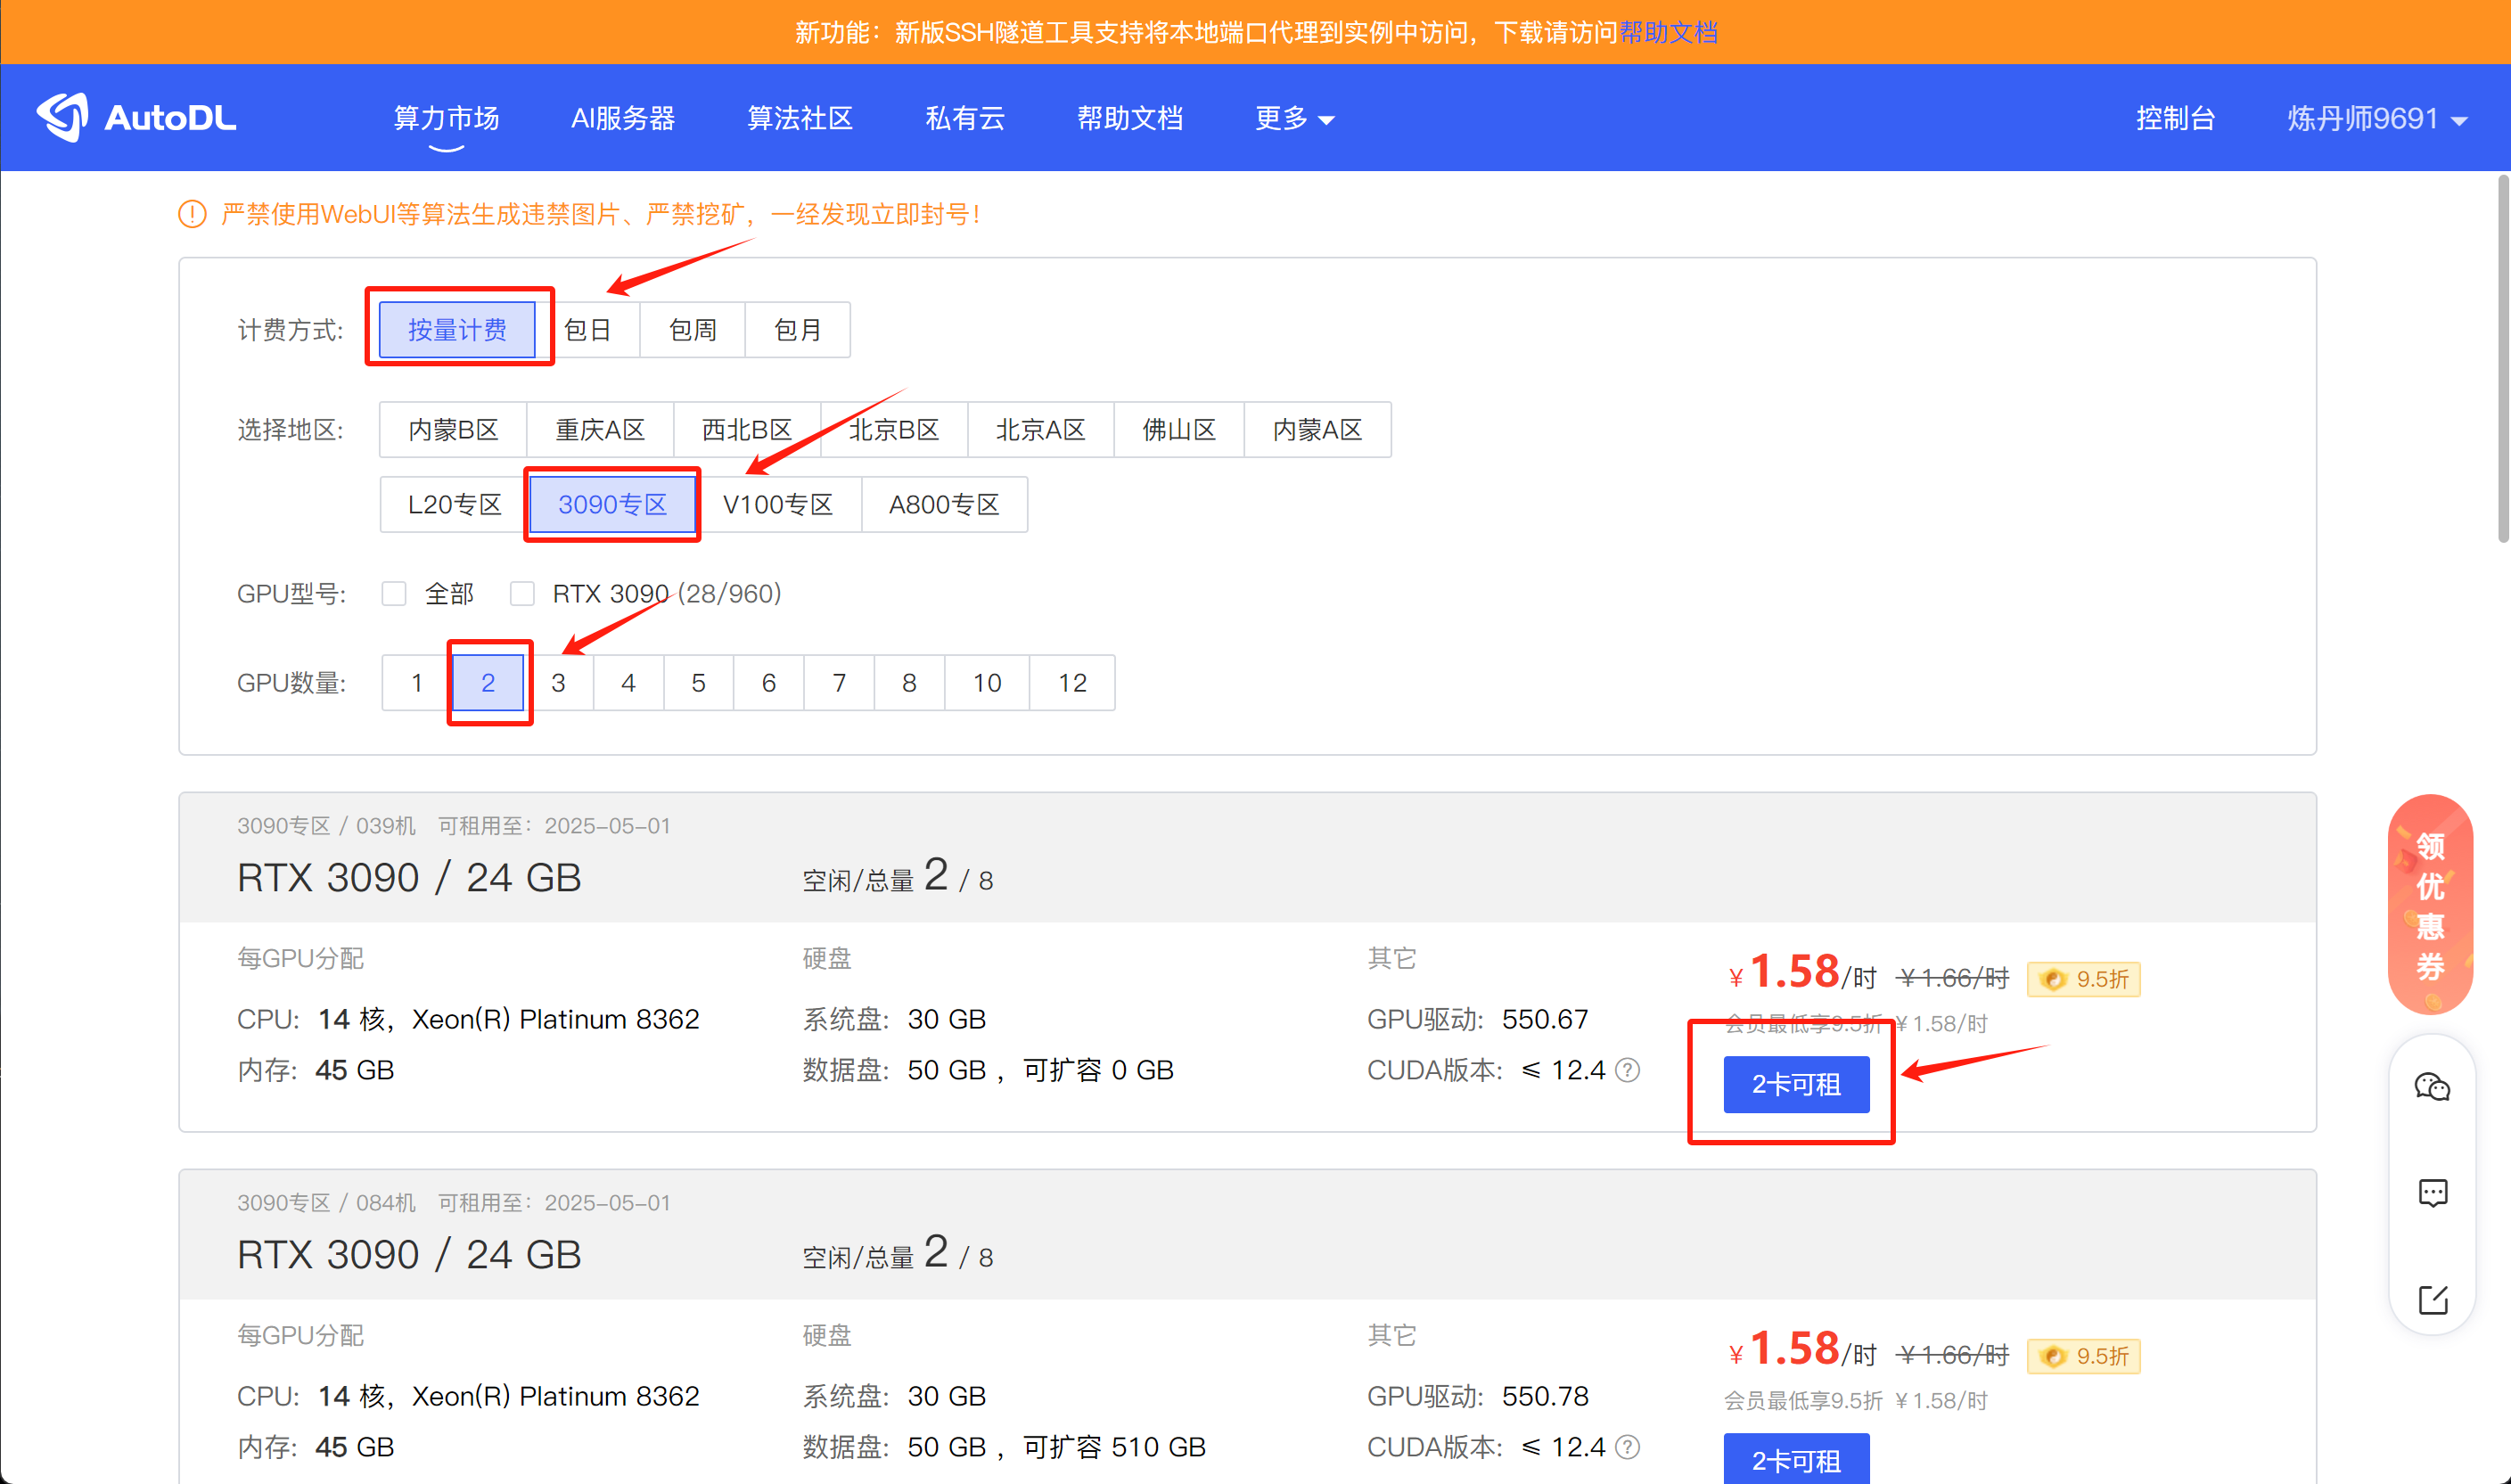Click '可扩容 510 GB' data disk text
Screen dimensions: 2511x1484
pyautogui.click(x=1114, y=1447)
